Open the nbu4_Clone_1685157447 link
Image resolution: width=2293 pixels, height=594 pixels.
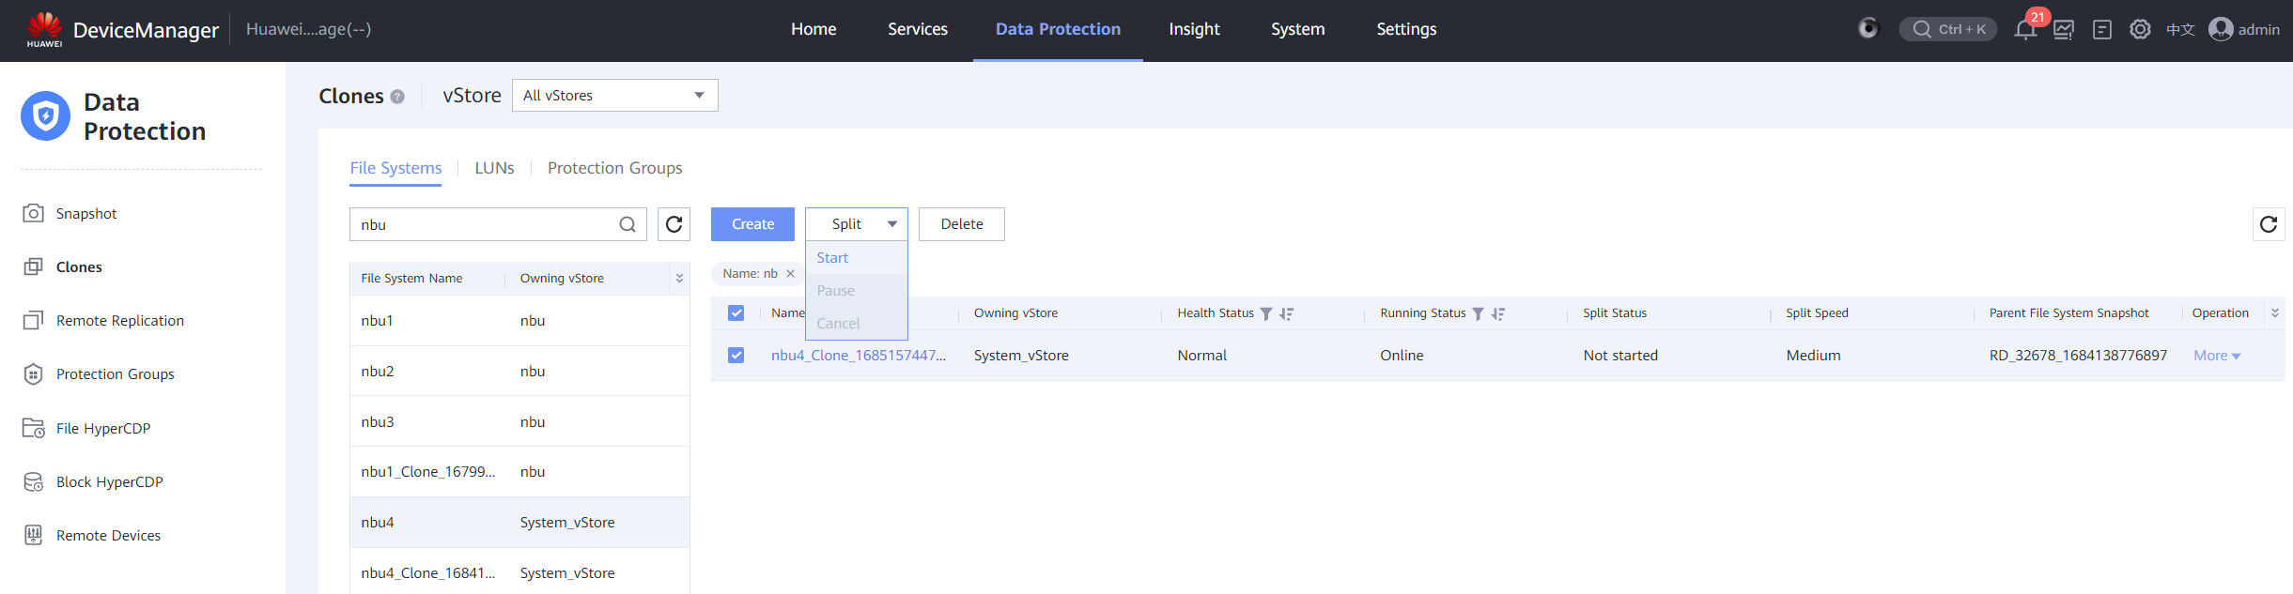(858, 356)
